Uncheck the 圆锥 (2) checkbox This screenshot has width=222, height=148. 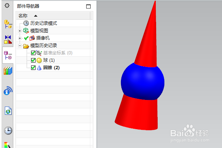33,68
